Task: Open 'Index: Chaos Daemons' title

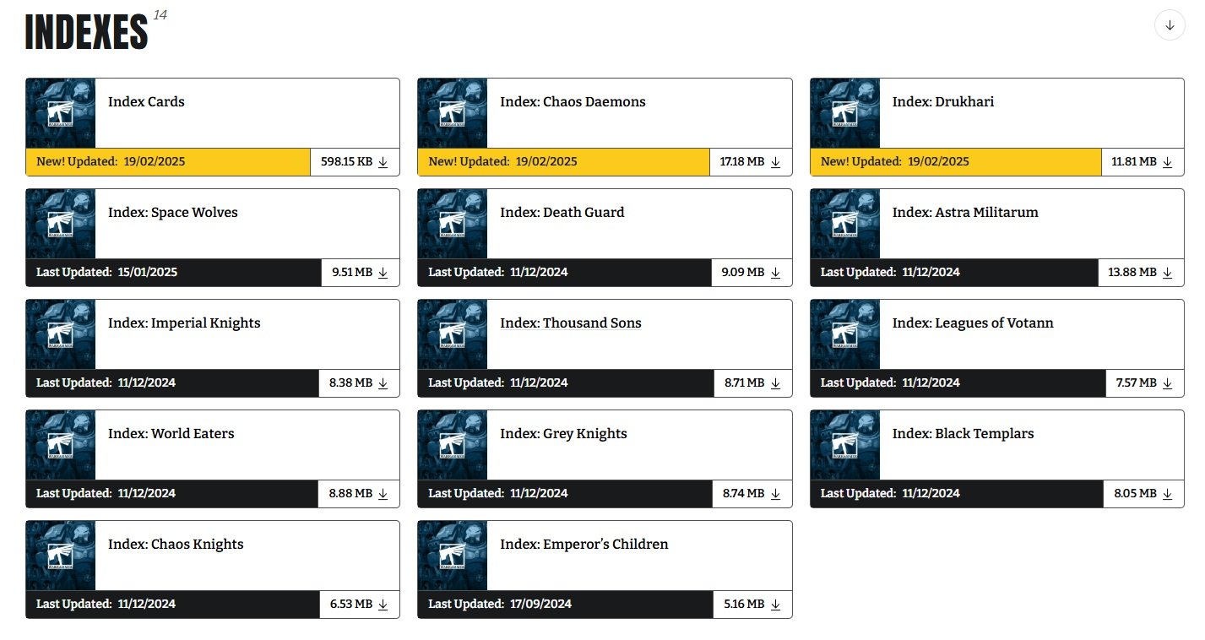Action: (x=573, y=102)
